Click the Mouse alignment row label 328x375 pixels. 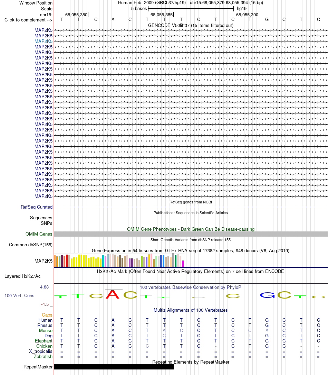(46, 331)
